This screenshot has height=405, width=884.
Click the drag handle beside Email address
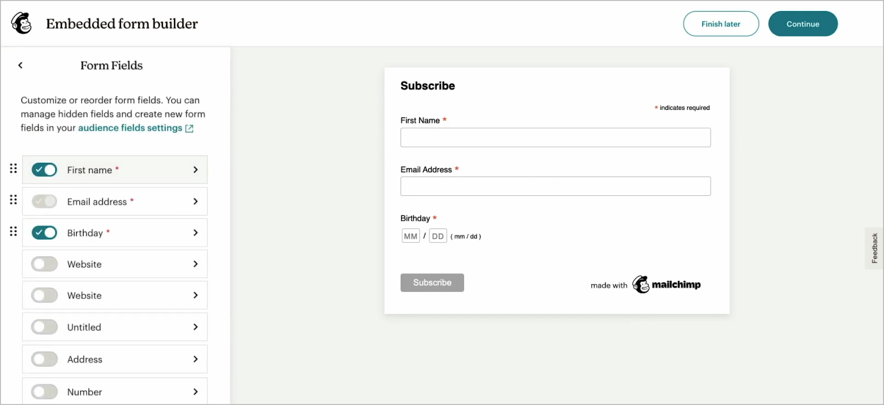click(13, 200)
